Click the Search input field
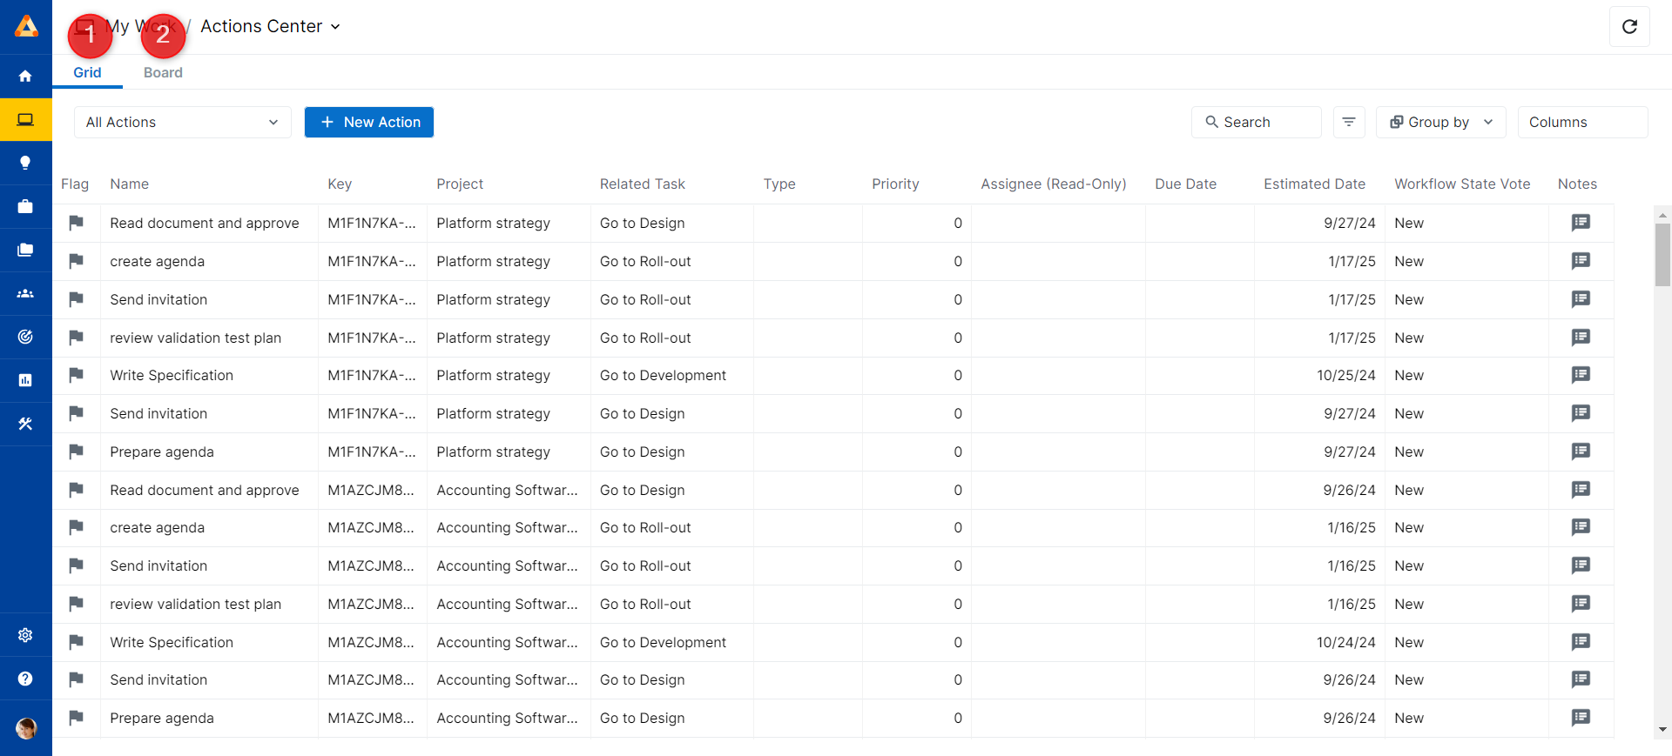 click(x=1256, y=122)
